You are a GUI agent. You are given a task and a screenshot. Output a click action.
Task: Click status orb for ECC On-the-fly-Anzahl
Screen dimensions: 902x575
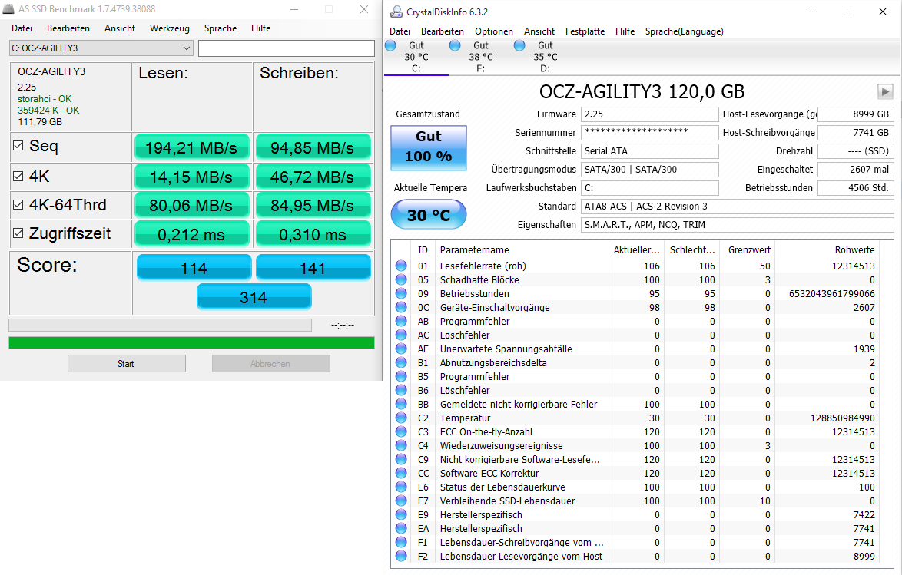[401, 431]
